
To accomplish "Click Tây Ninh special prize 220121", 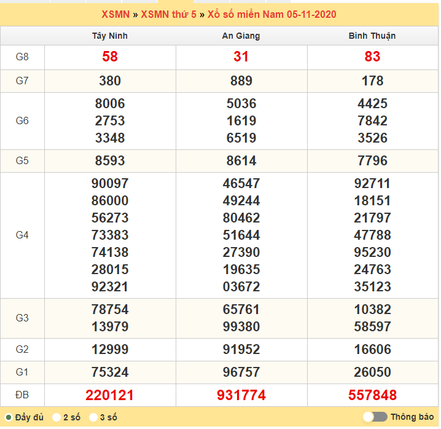I will (110, 395).
